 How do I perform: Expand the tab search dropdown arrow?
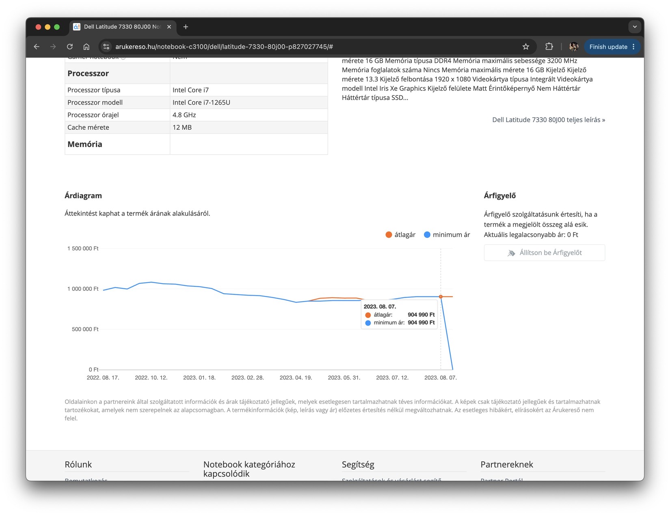635,27
